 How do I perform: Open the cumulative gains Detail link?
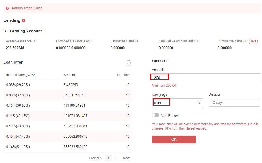coord(254,41)
